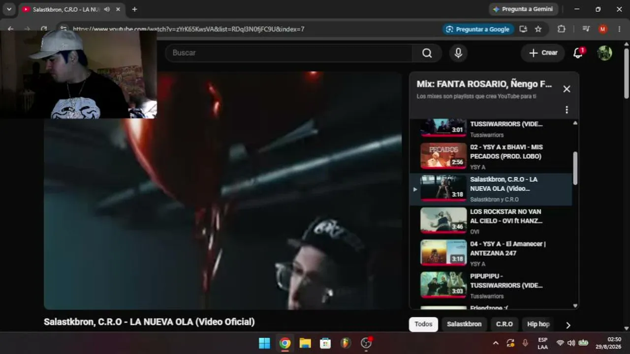Image resolution: width=630 pixels, height=354 pixels.
Task: Bookmark this page with the star icon
Action: coord(538,29)
